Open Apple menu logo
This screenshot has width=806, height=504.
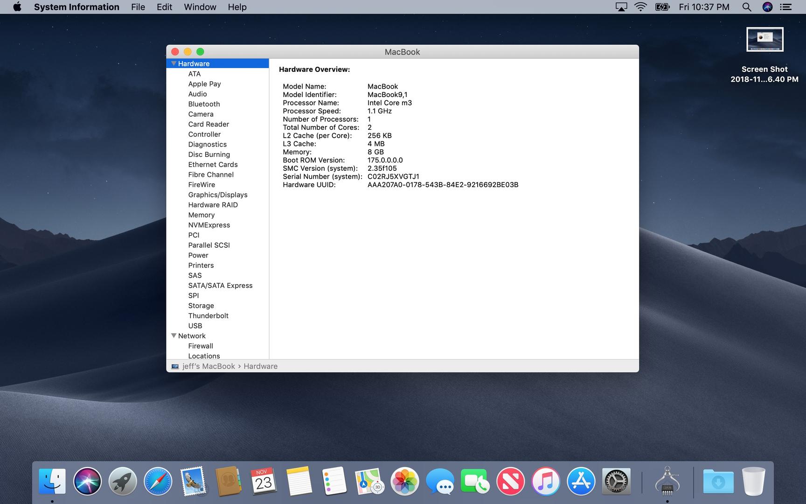coord(17,7)
